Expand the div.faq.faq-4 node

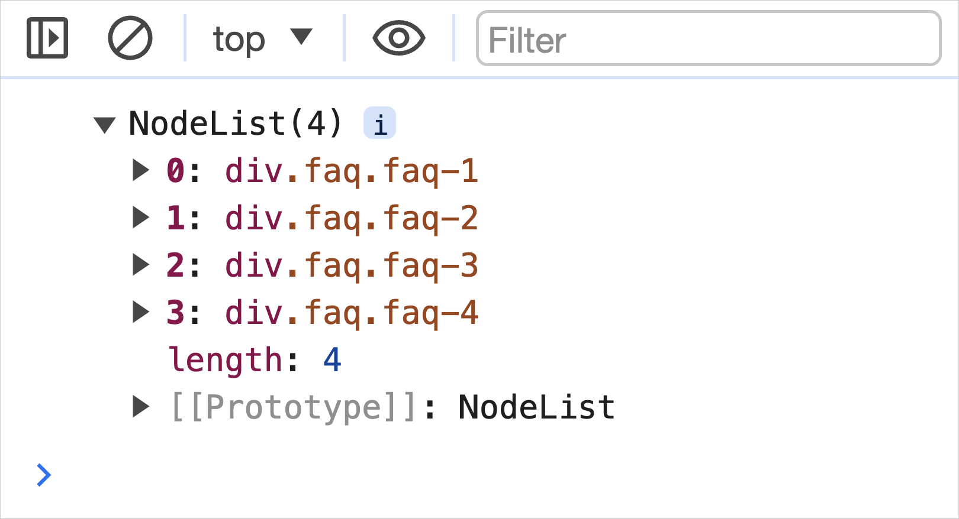click(x=142, y=312)
